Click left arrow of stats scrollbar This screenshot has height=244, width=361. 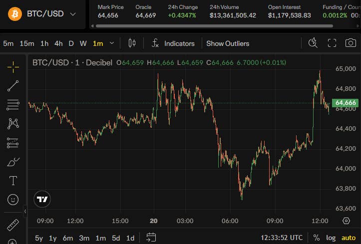(92, 26)
